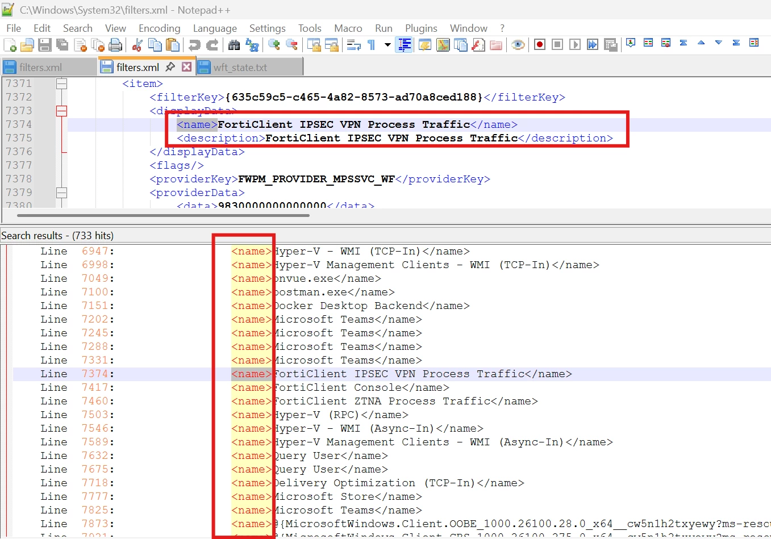771x539 pixels.
Task: Start macro recording red dot
Action: pyautogui.click(x=540, y=45)
